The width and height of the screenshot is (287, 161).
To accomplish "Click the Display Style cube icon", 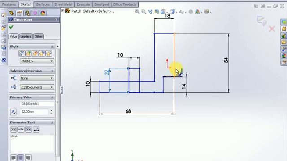I will [172, 12].
